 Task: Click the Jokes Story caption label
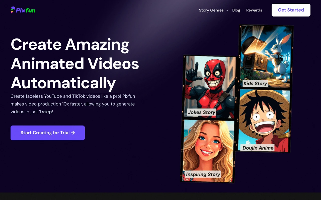coord(201,112)
